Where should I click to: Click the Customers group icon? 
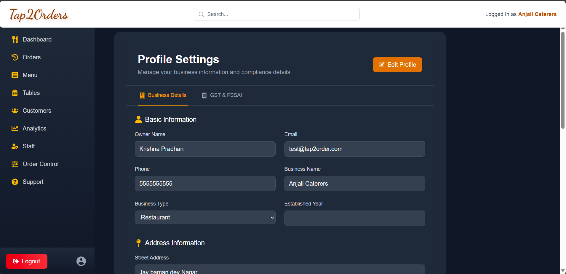coord(15,111)
